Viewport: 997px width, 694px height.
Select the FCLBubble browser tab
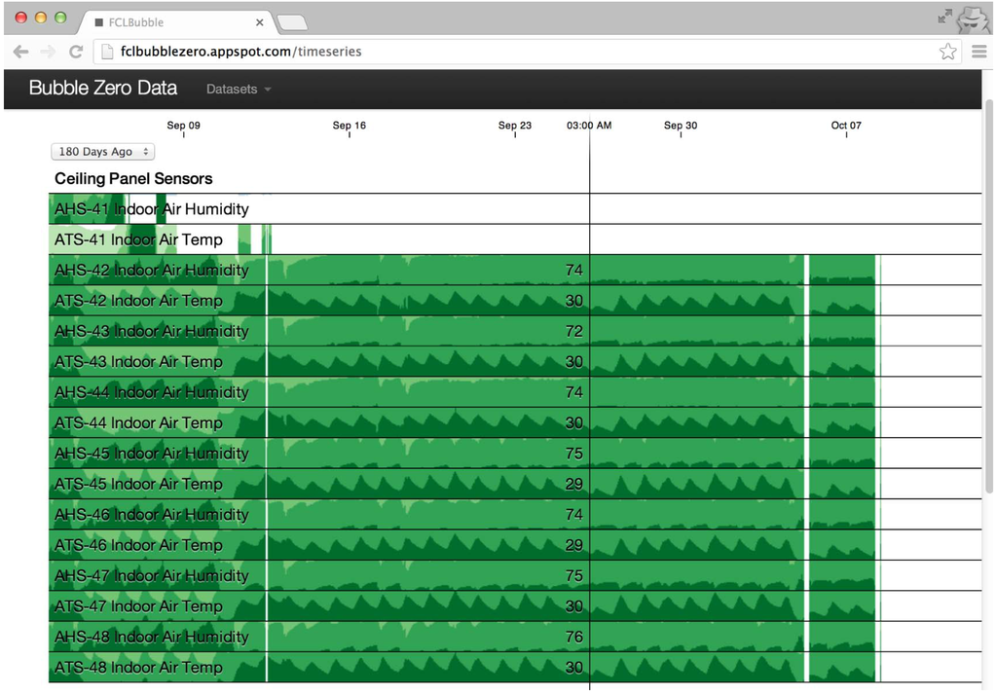click(x=166, y=22)
